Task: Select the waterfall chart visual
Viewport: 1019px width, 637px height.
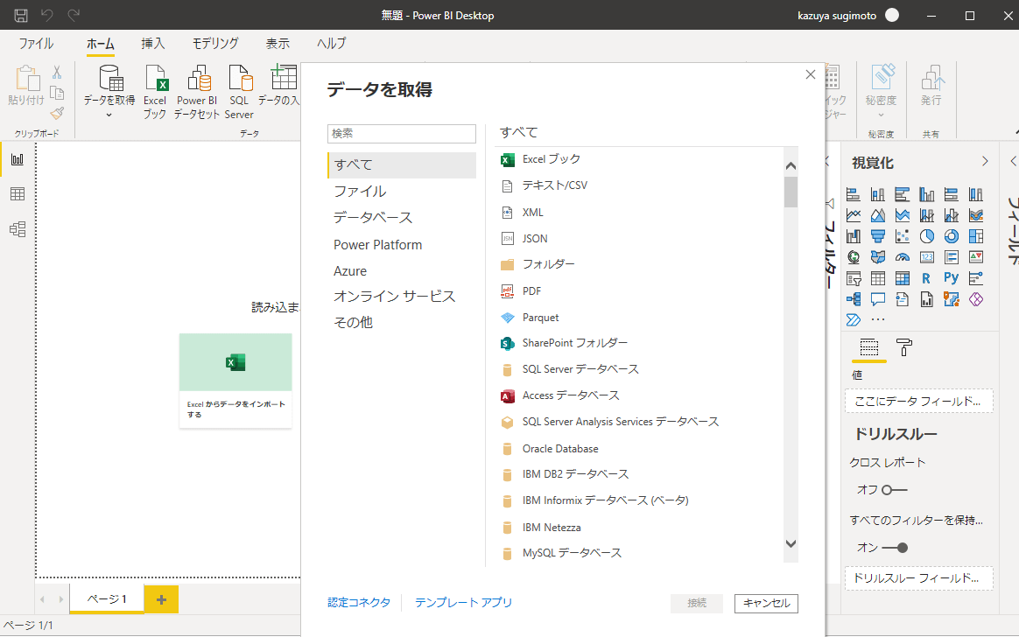Action: point(854,236)
